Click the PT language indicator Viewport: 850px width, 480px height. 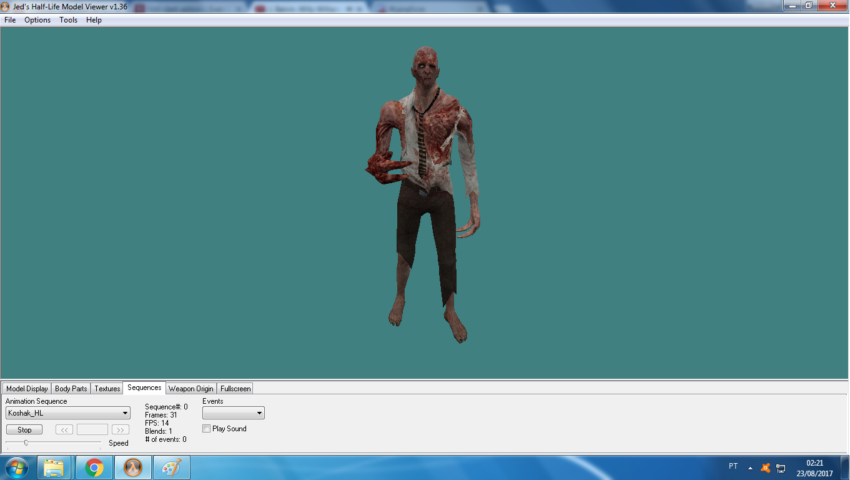733,466
